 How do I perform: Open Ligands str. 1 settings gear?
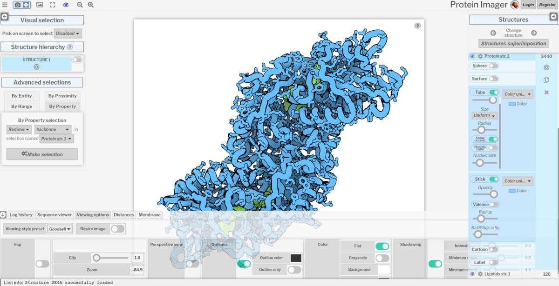[480, 274]
